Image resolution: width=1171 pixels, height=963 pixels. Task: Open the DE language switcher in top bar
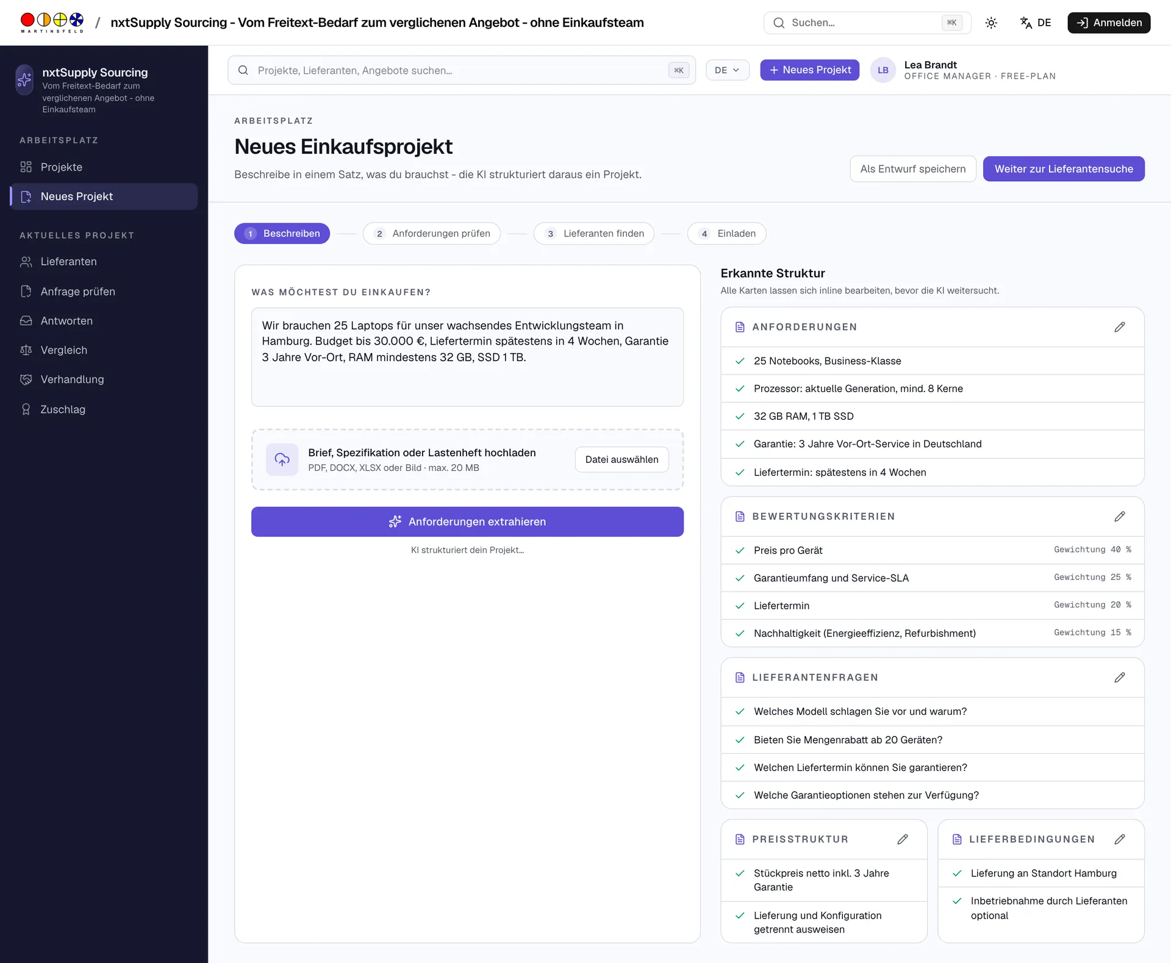pos(1036,23)
